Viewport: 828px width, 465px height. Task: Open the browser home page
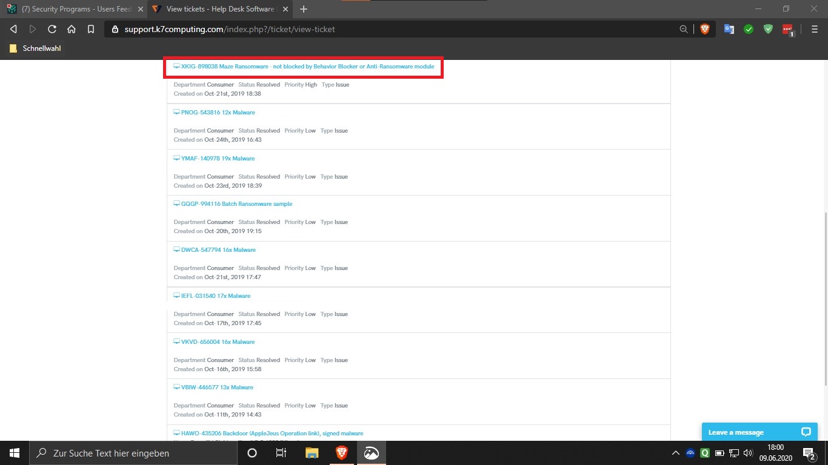point(72,29)
